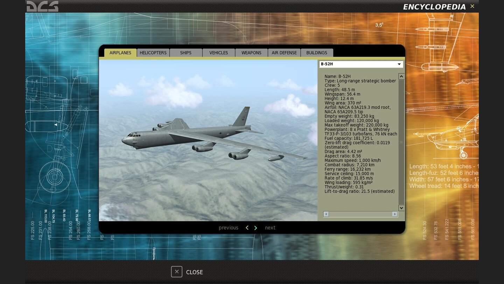Click the 'Wing area: 370 m²' line
This screenshot has width=504, height=284.
point(343,103)
